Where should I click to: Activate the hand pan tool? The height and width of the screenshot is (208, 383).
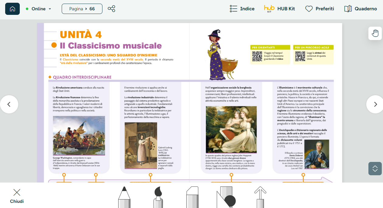click(375, 33)
